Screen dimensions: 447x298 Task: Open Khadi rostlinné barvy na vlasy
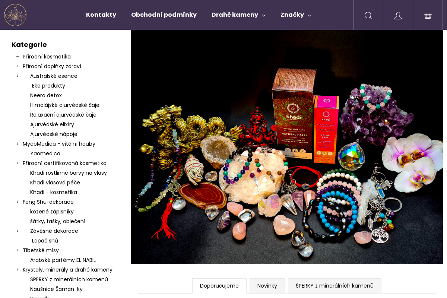point(69,173)
